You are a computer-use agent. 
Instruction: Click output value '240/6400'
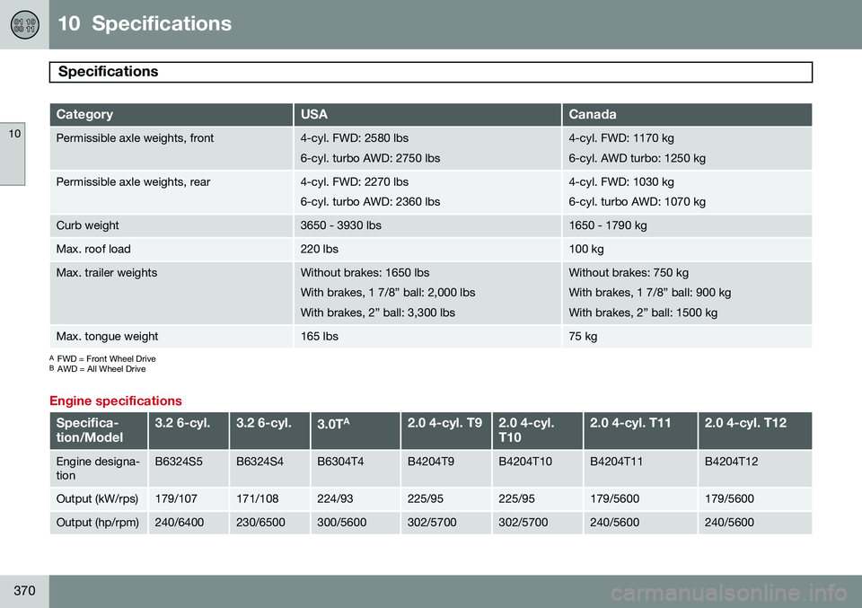[180, 523]
